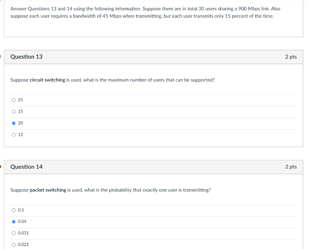Click the 2 pts label on Question 14
309x249 pixels.
(291, 167)
